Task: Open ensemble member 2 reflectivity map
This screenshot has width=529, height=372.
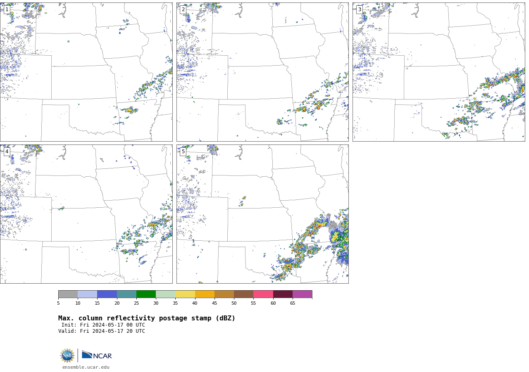Action: [x=262, y=72]
